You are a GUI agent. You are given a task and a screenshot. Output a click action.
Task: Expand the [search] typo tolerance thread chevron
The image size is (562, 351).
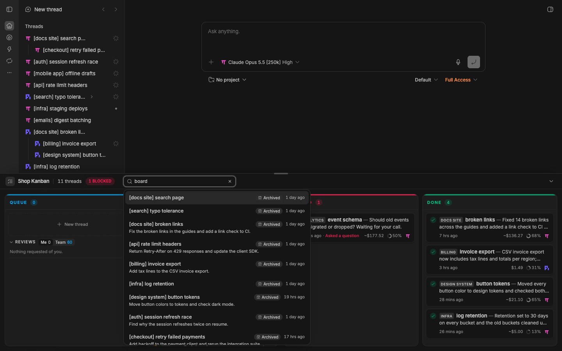point(92,97)
